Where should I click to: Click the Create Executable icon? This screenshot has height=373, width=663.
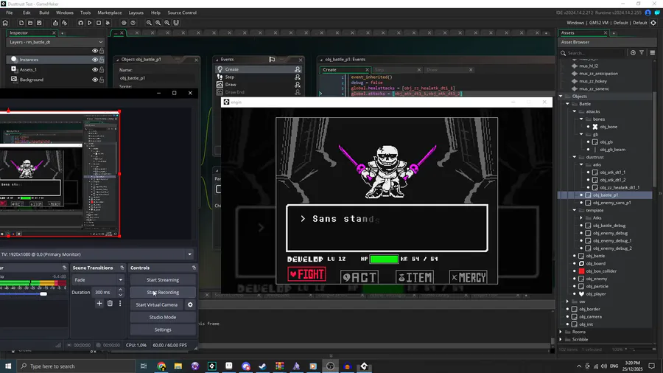(55, 23)
